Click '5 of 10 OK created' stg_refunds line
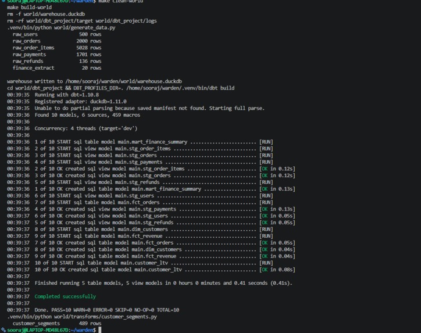This screenshot has height=333, width=421. point(151,223)
